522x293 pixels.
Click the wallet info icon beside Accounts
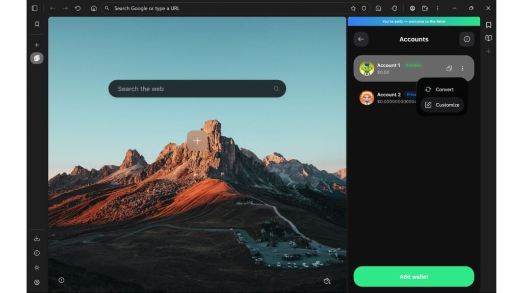click(x=466, y=39)
